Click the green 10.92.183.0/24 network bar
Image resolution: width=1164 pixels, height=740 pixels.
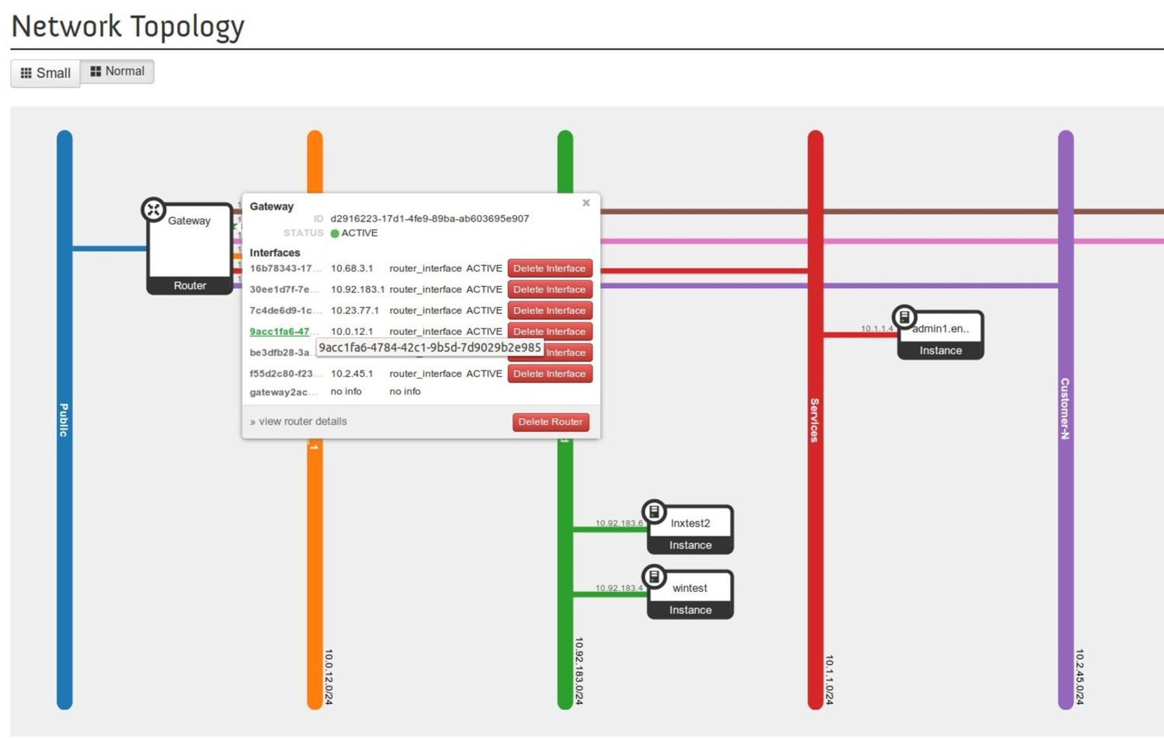pos(565,640)
